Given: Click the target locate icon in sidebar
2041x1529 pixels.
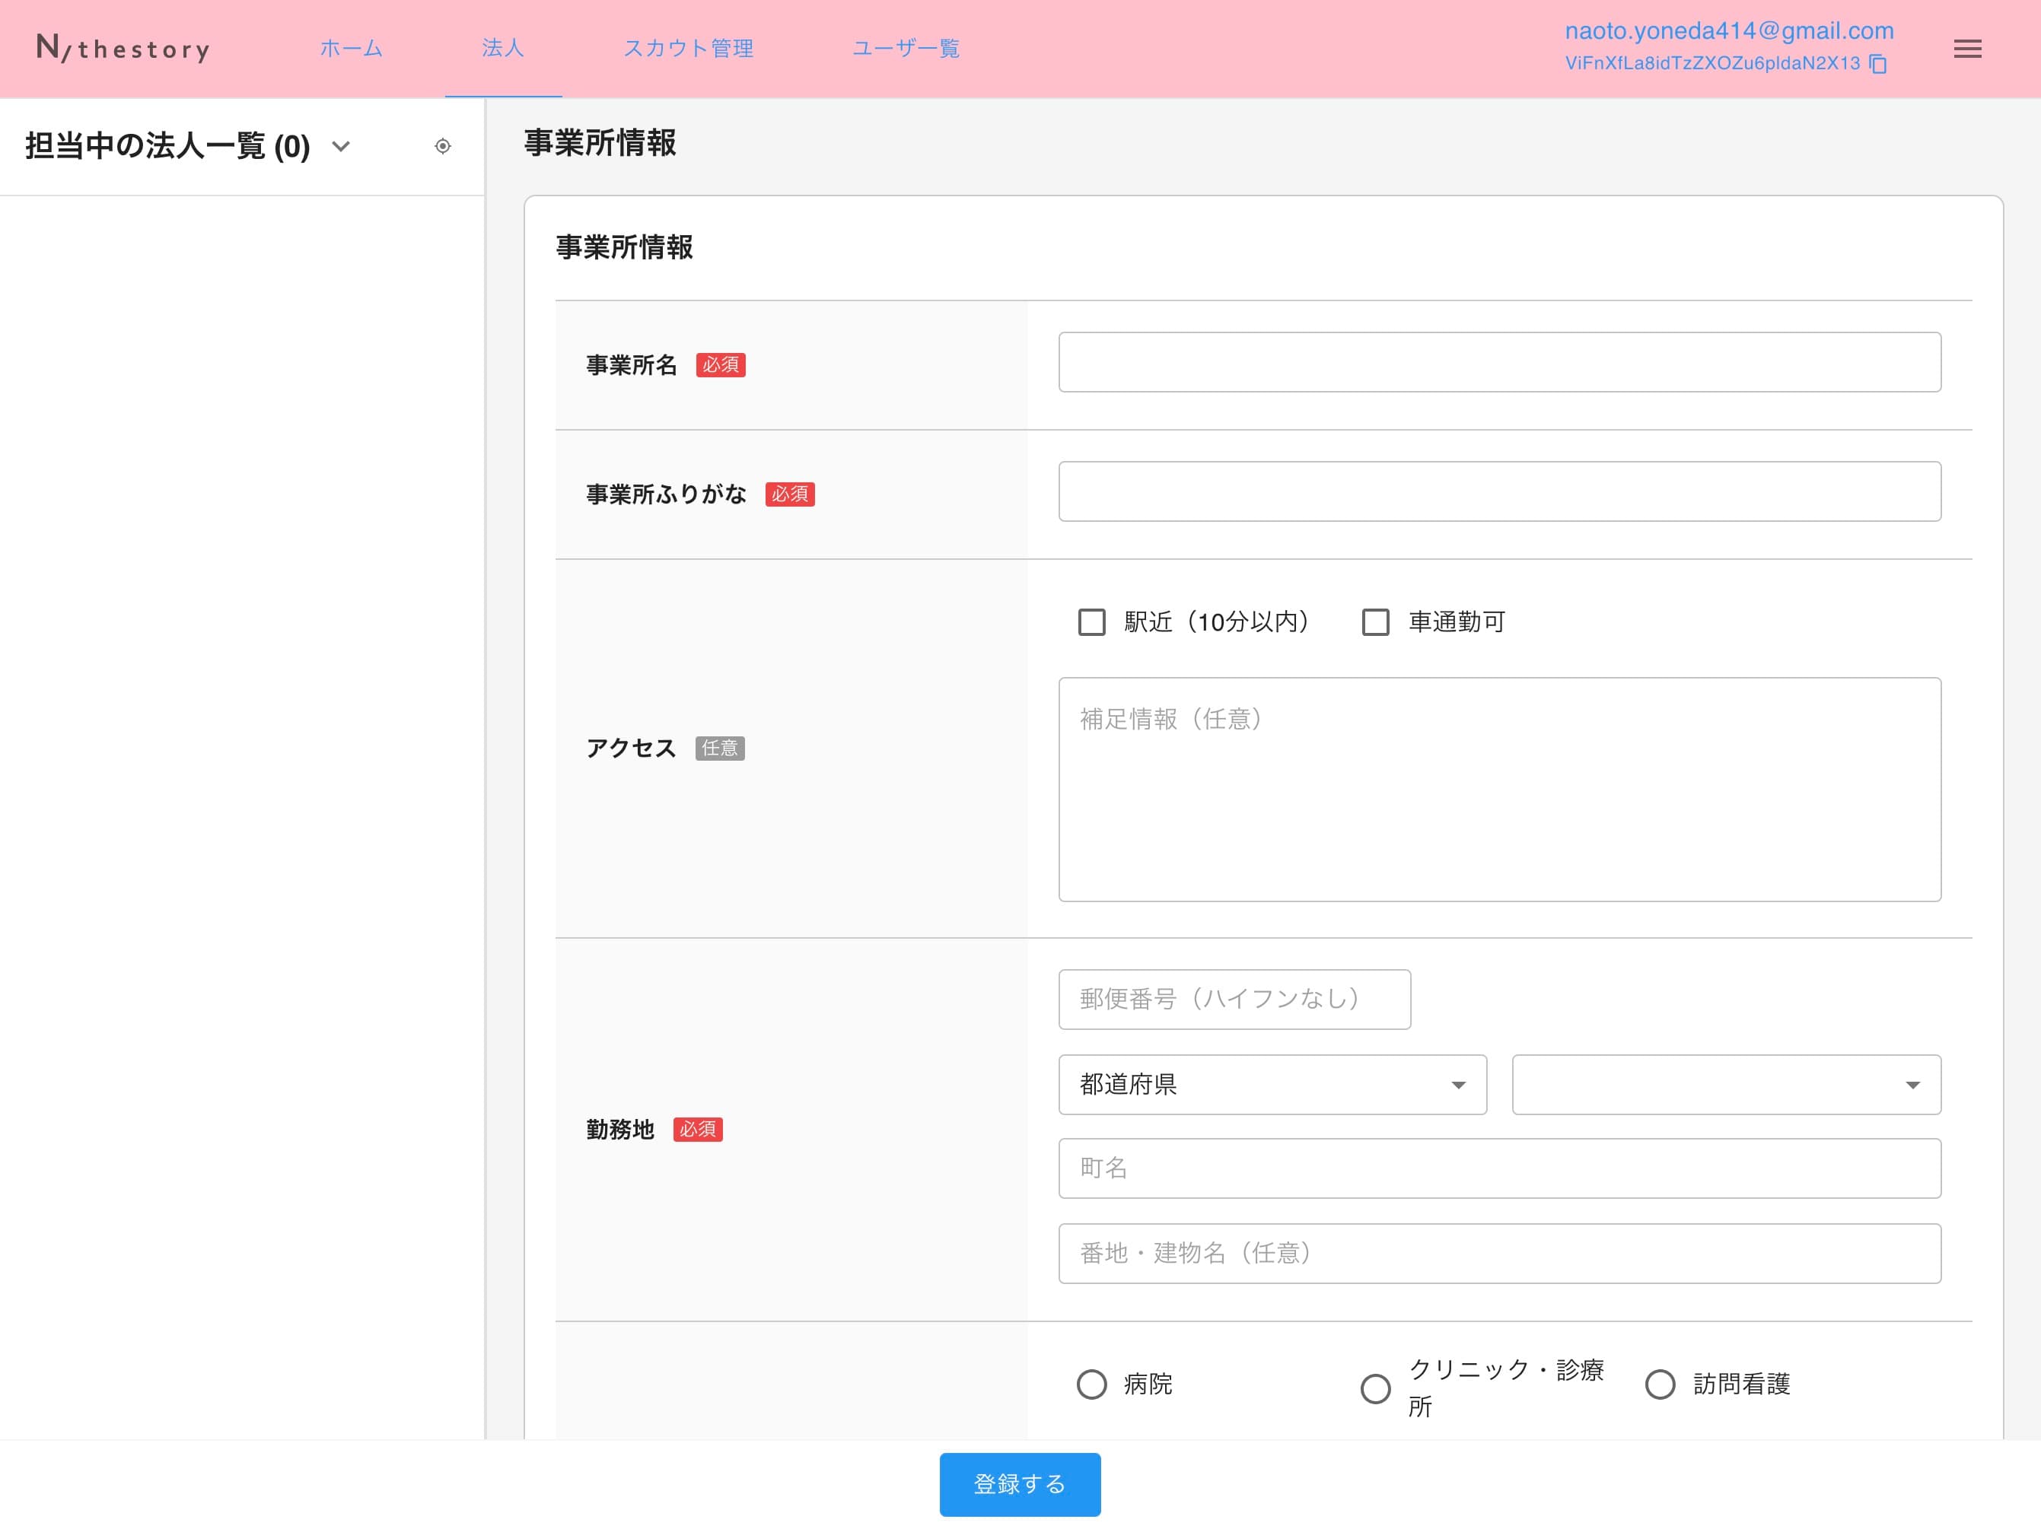Looking at the screenshot, I should 443,147.
